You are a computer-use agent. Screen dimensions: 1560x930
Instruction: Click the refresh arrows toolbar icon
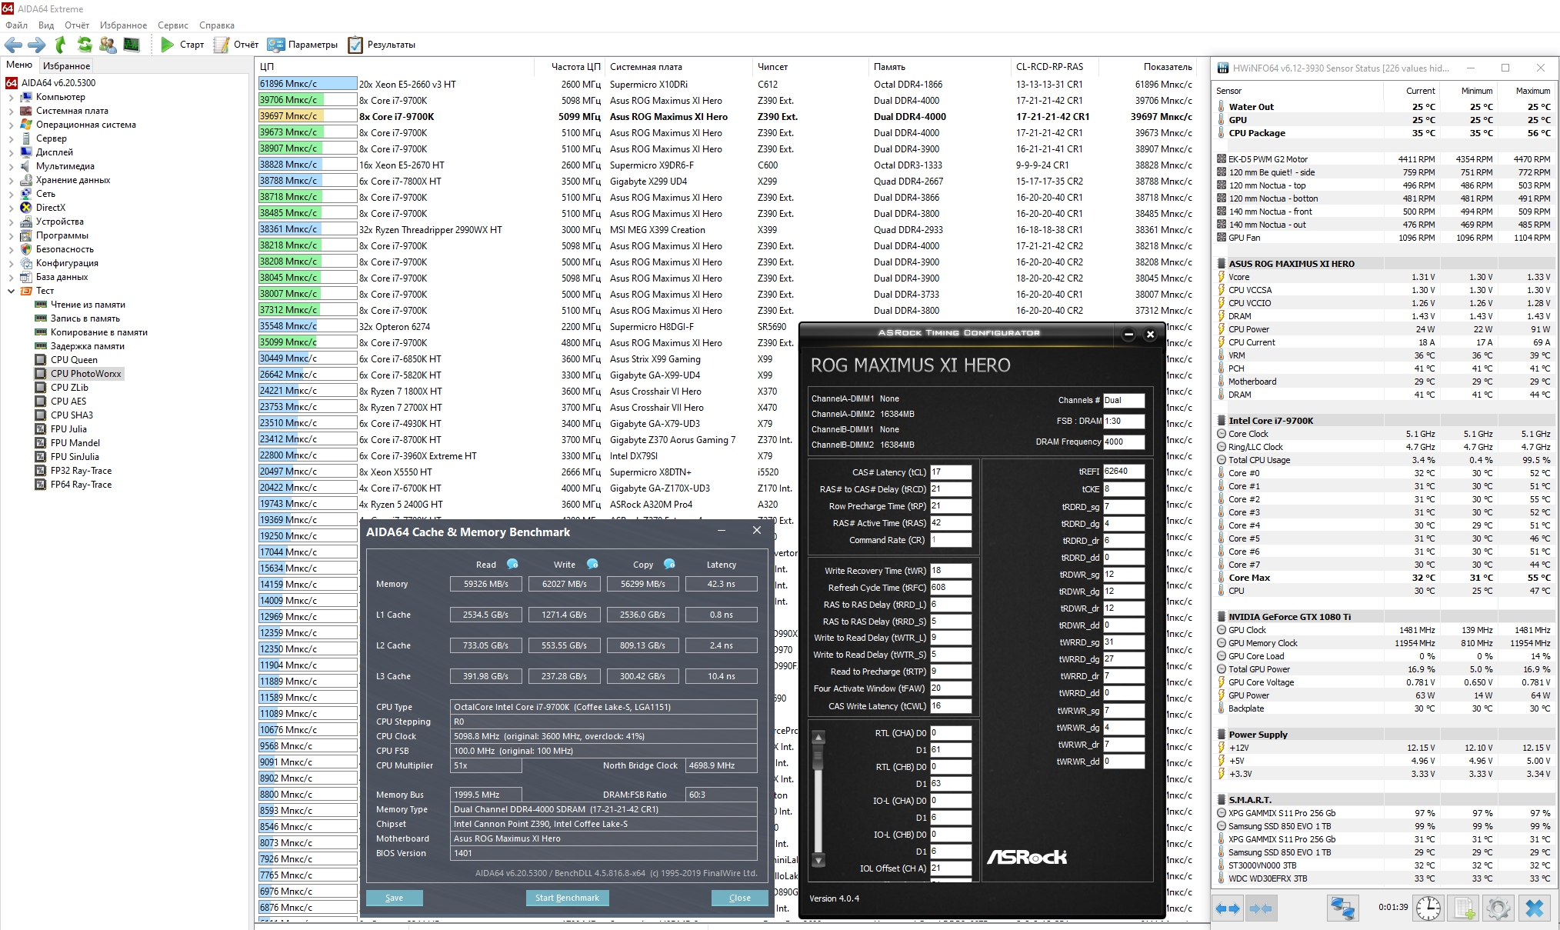(x=85, y=45)
